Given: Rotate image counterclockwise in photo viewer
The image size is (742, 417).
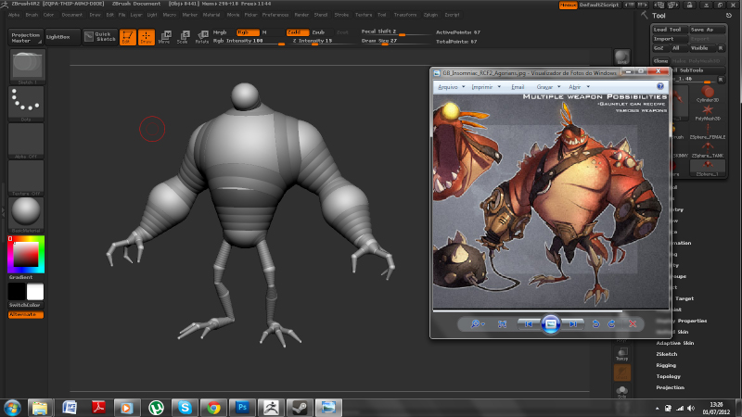Looking at the screenshot, I should click(595, 323).
